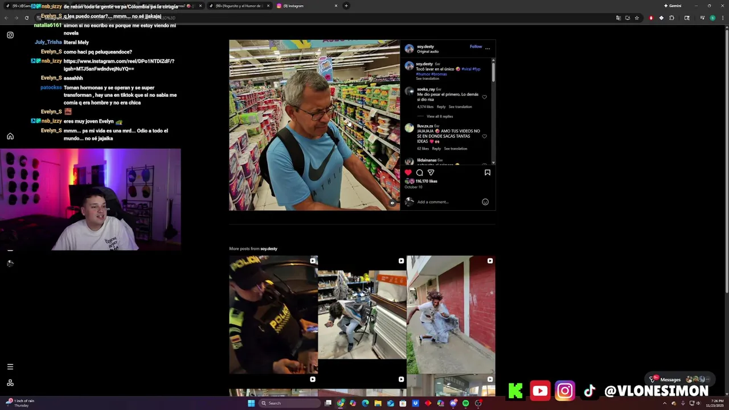Open police officer reel thumbnail
The height and width of the screenshot is (410, 729).
pyautogui.click(x=273, y=315)
